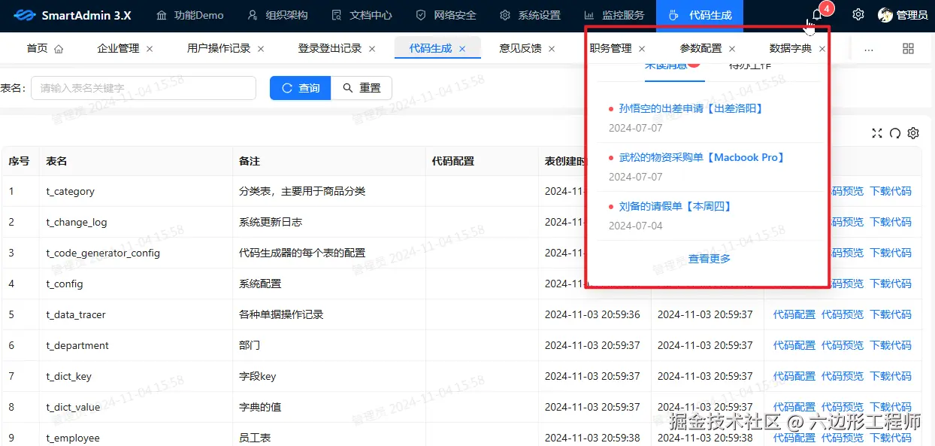
Task: Click the 备注 column header
Action: point(329,161)
